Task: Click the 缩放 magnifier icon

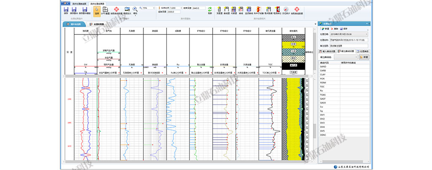Action: 135,10
